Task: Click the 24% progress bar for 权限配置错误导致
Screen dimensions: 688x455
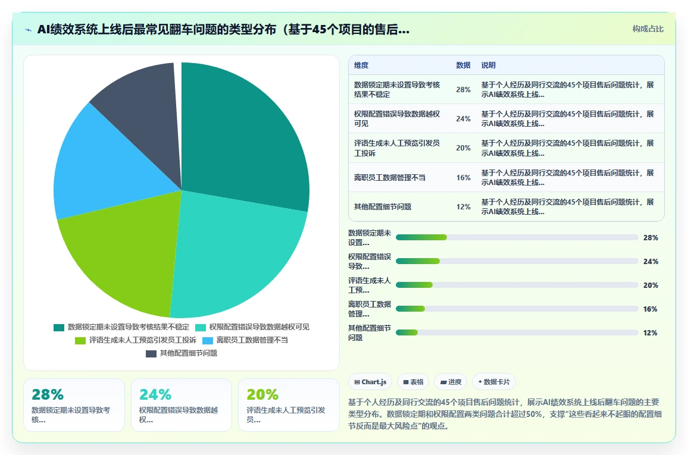Action: coord(517,261)
